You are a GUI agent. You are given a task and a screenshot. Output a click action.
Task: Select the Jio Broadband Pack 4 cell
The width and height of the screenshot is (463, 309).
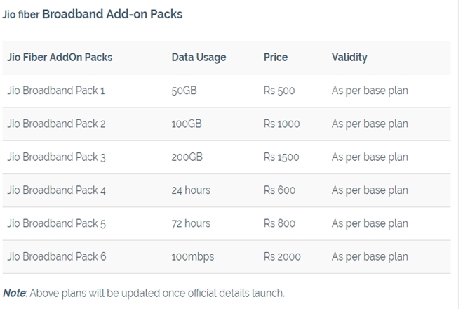[x=57, y=190]
